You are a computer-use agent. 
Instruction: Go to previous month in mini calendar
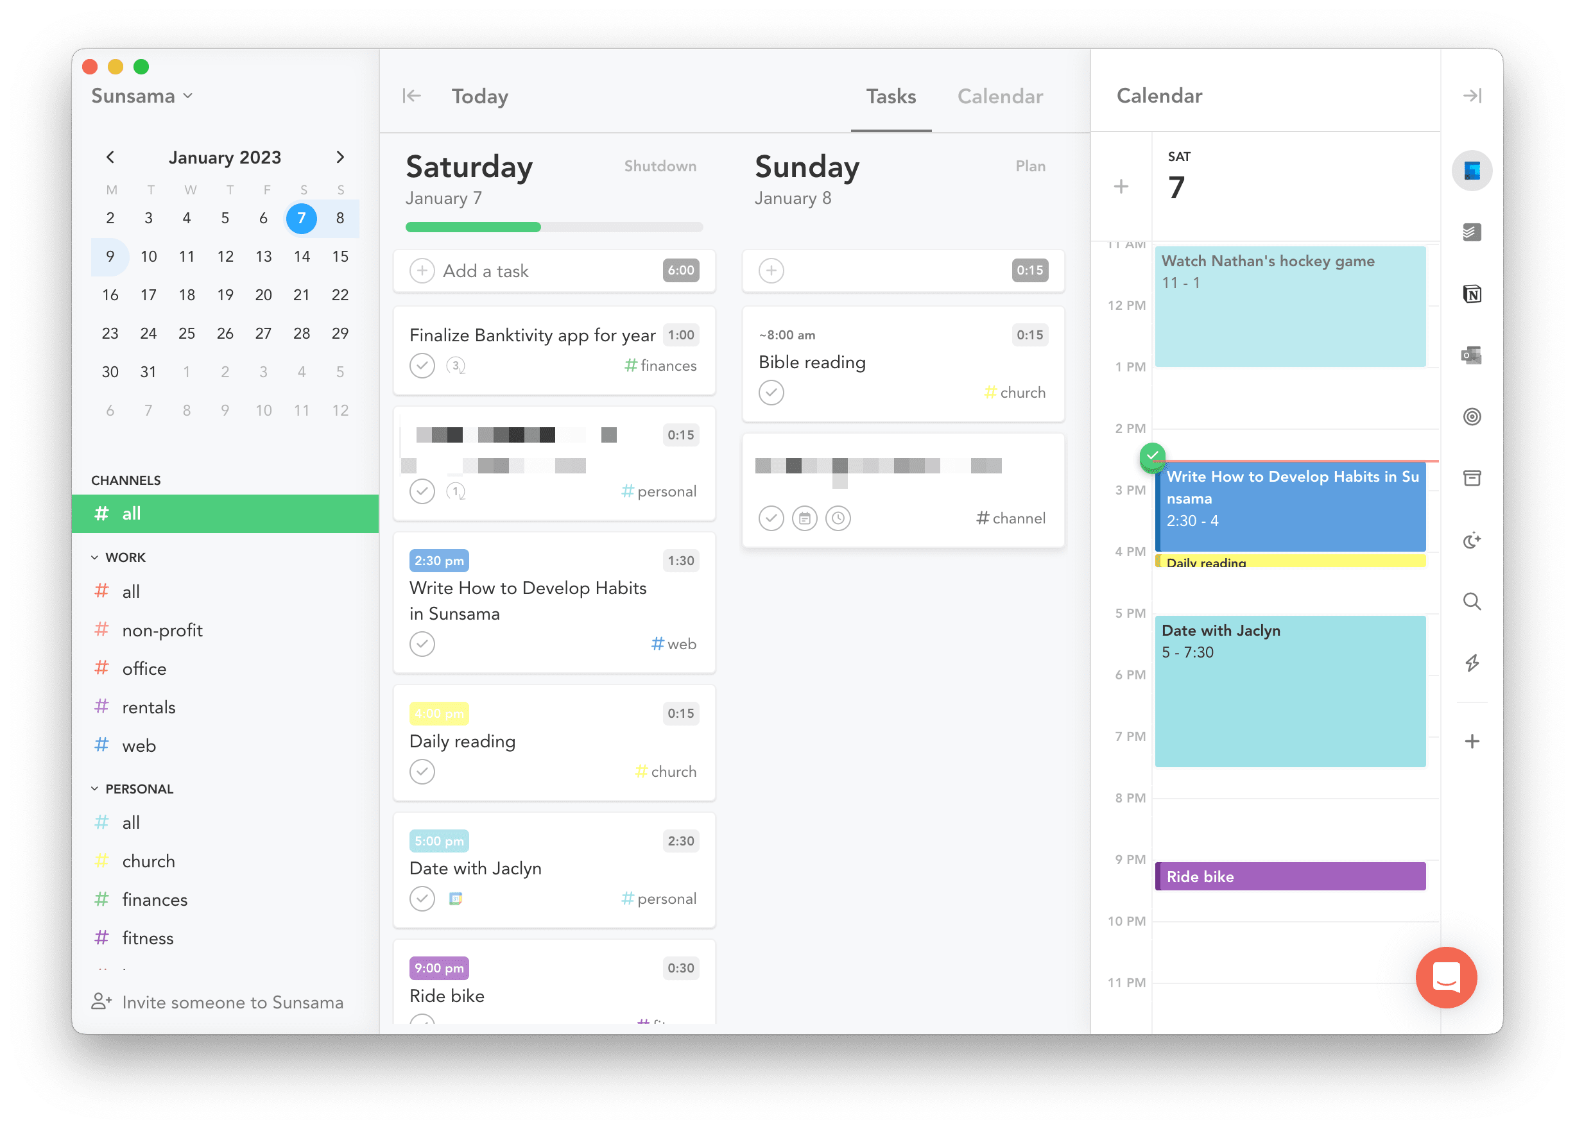pyautogui.click(x=110, y=157)
